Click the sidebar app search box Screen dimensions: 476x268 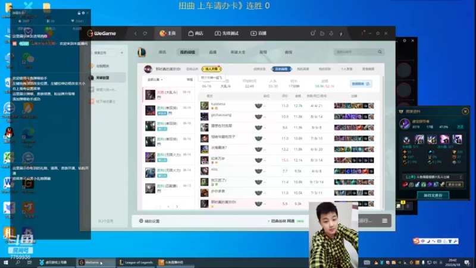pos(104,53)
